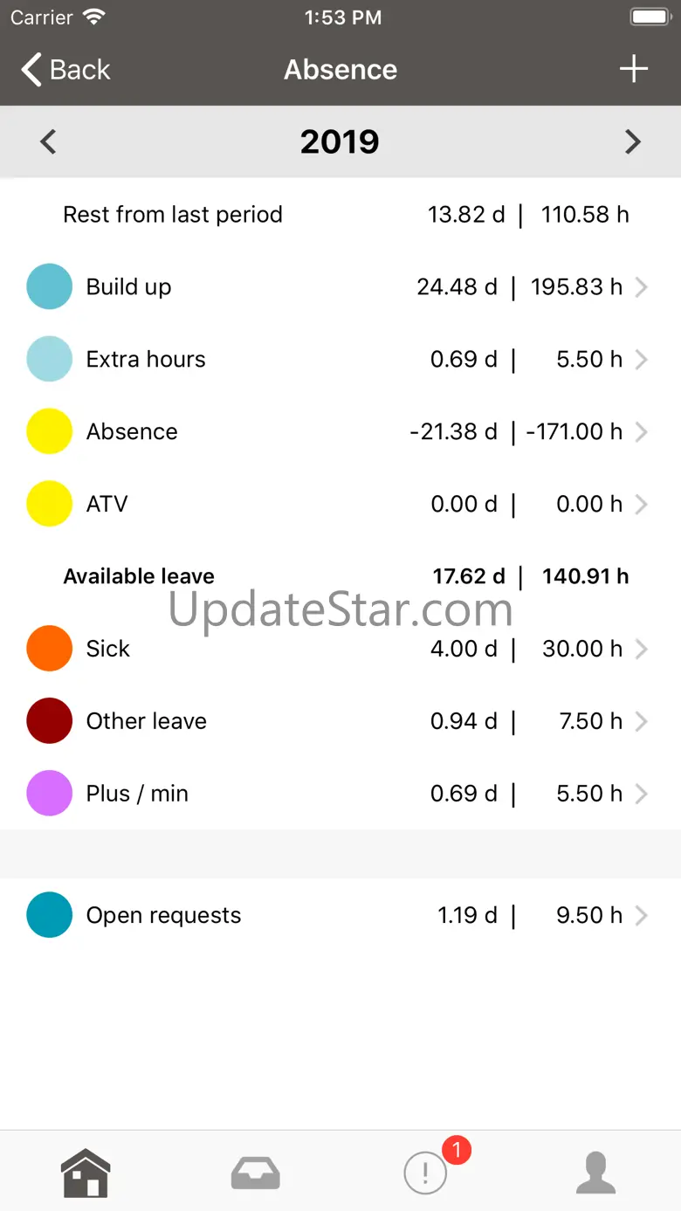Expand the Sick row chevron
Image resolution: width=681 pixels, height=1211 pixels.
tap(642, 649)
